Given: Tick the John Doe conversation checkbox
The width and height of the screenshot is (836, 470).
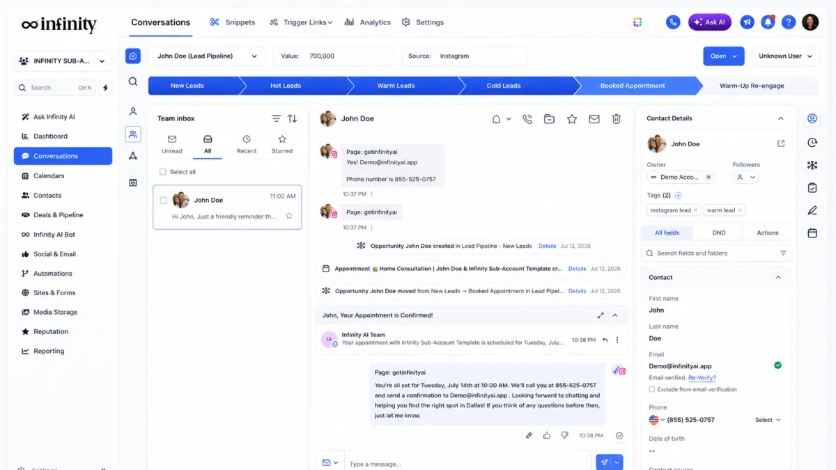Looking at the screenshot, I should point(164,201).
